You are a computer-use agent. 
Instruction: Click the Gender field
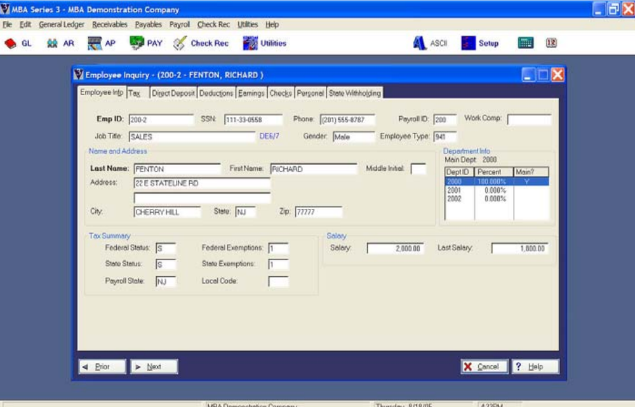coord(354,137)
